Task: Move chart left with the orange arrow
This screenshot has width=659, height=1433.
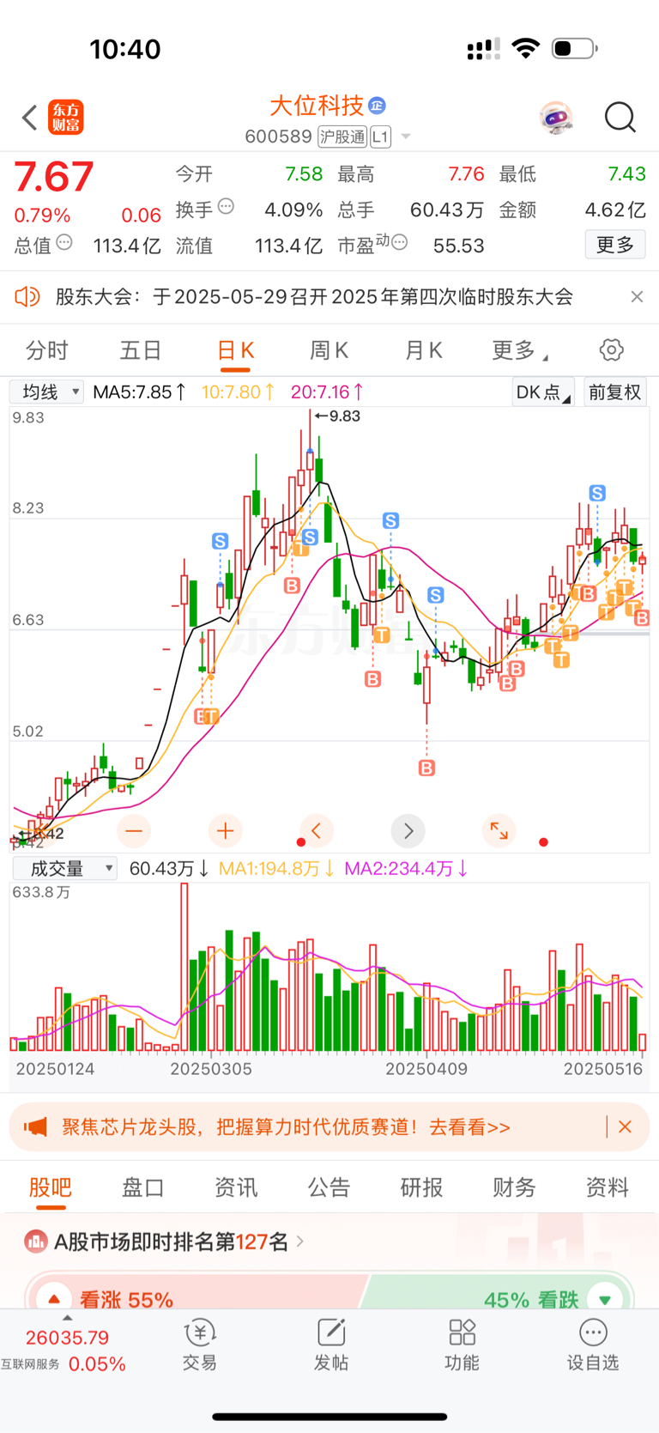Action: click(317, 830)
